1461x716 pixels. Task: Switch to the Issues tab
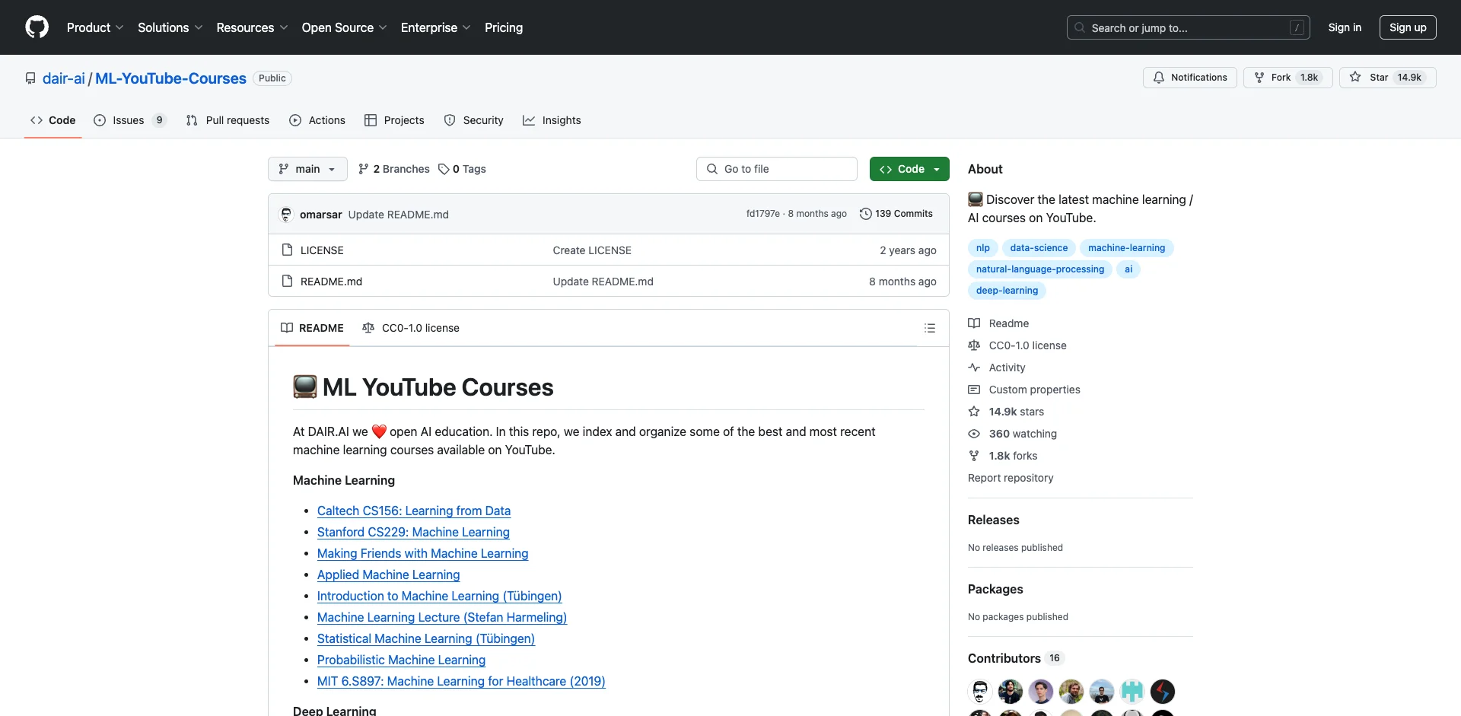(129, 120)
